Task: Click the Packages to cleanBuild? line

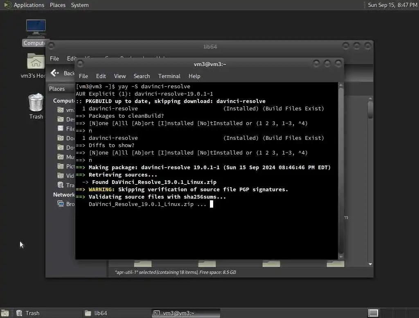Action: point(120,116)
